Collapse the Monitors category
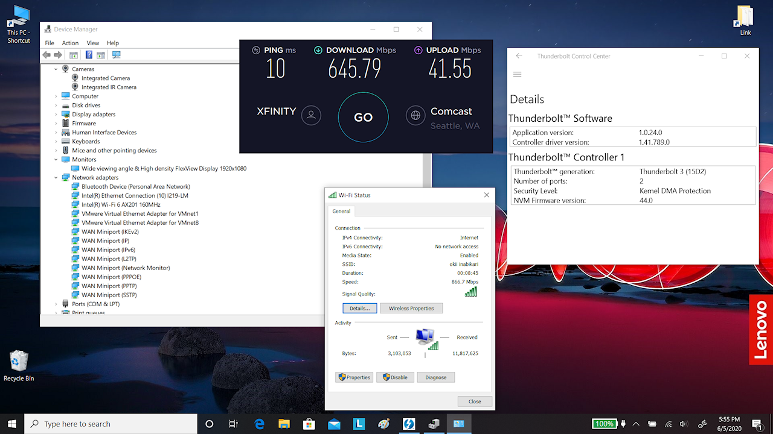Image resolution: width=773 pixels, height=434 pixels. (56, 159)
